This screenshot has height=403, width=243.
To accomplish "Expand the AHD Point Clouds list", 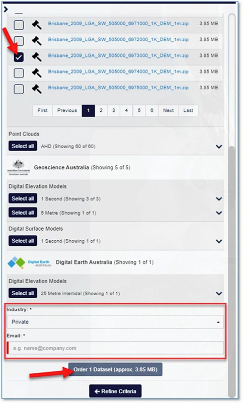I will [219, 147].
